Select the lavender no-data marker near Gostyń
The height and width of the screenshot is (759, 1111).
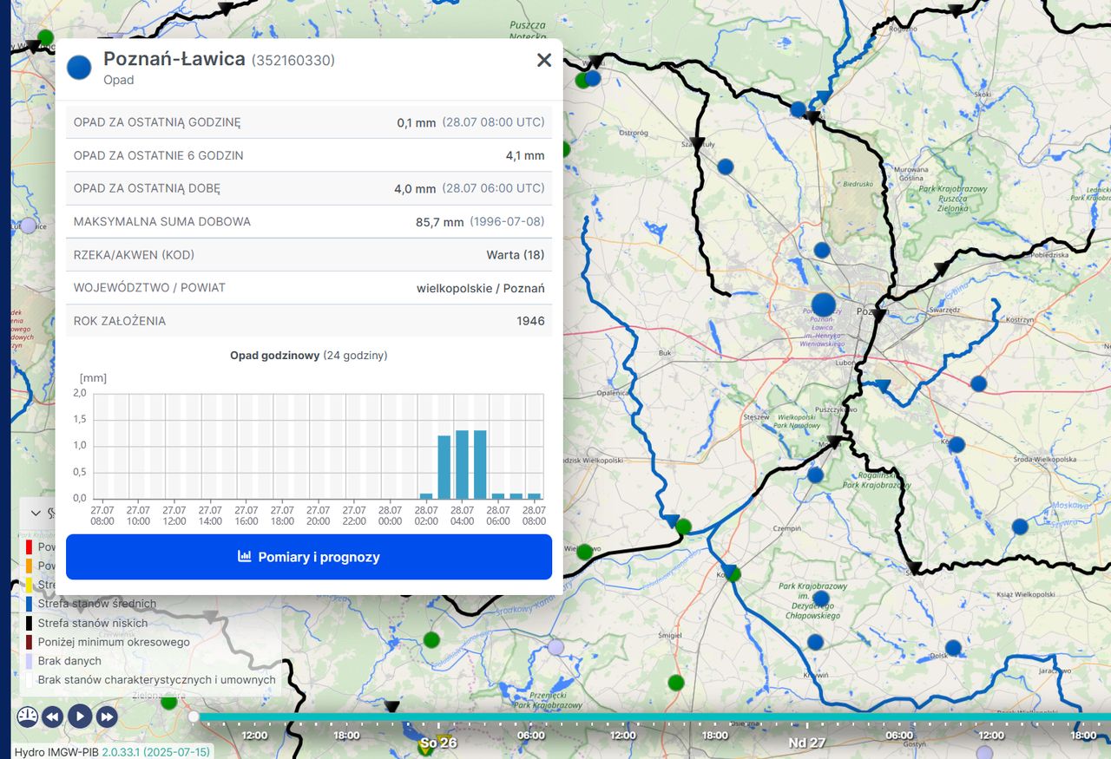984,753
